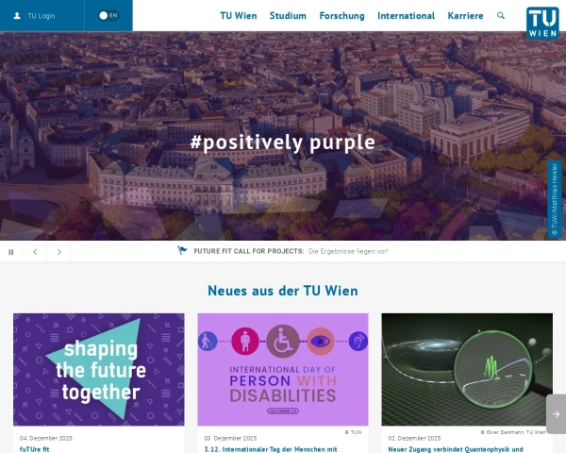
Task: Click the TU Wien logo
Action: coord(542,23)
